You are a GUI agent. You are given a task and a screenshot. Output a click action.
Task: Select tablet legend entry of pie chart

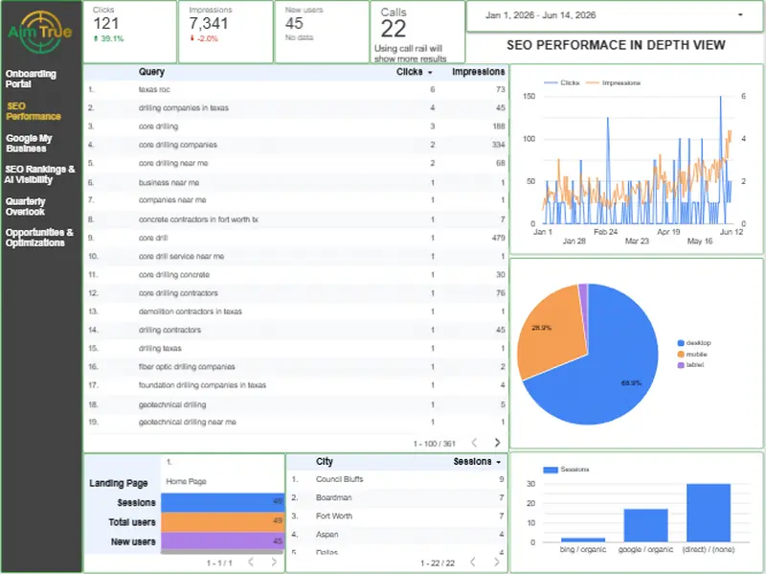(690, 365)
